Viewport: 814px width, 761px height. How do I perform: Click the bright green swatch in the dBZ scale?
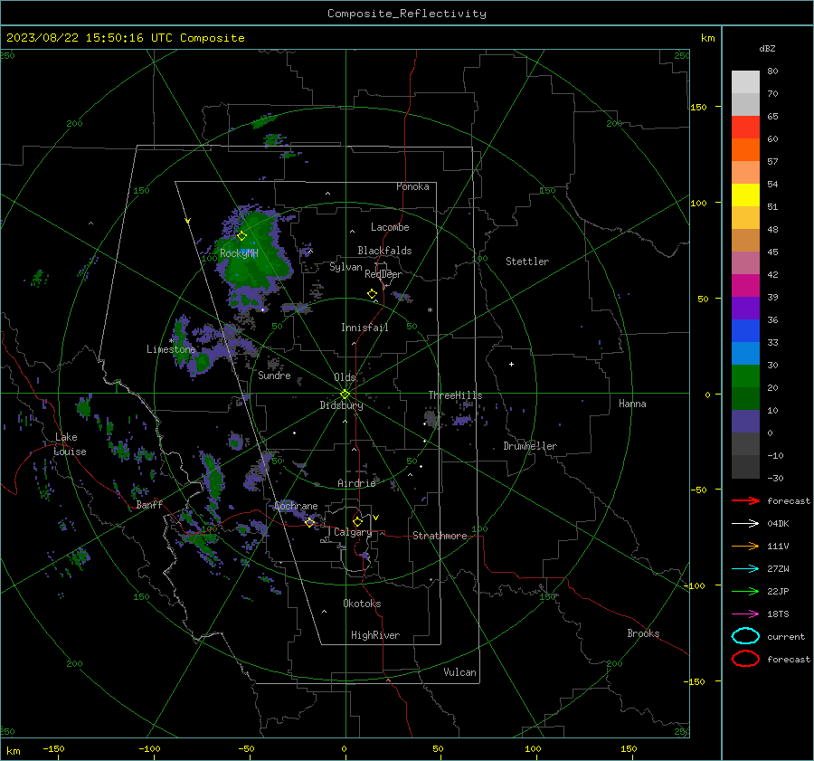point(745,376)
